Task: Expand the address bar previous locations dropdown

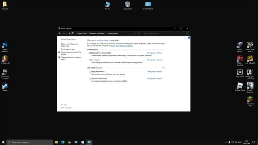Action: click(x=135, y=33)
